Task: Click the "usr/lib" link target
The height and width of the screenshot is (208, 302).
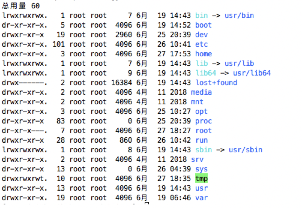Action: [239, 64]
